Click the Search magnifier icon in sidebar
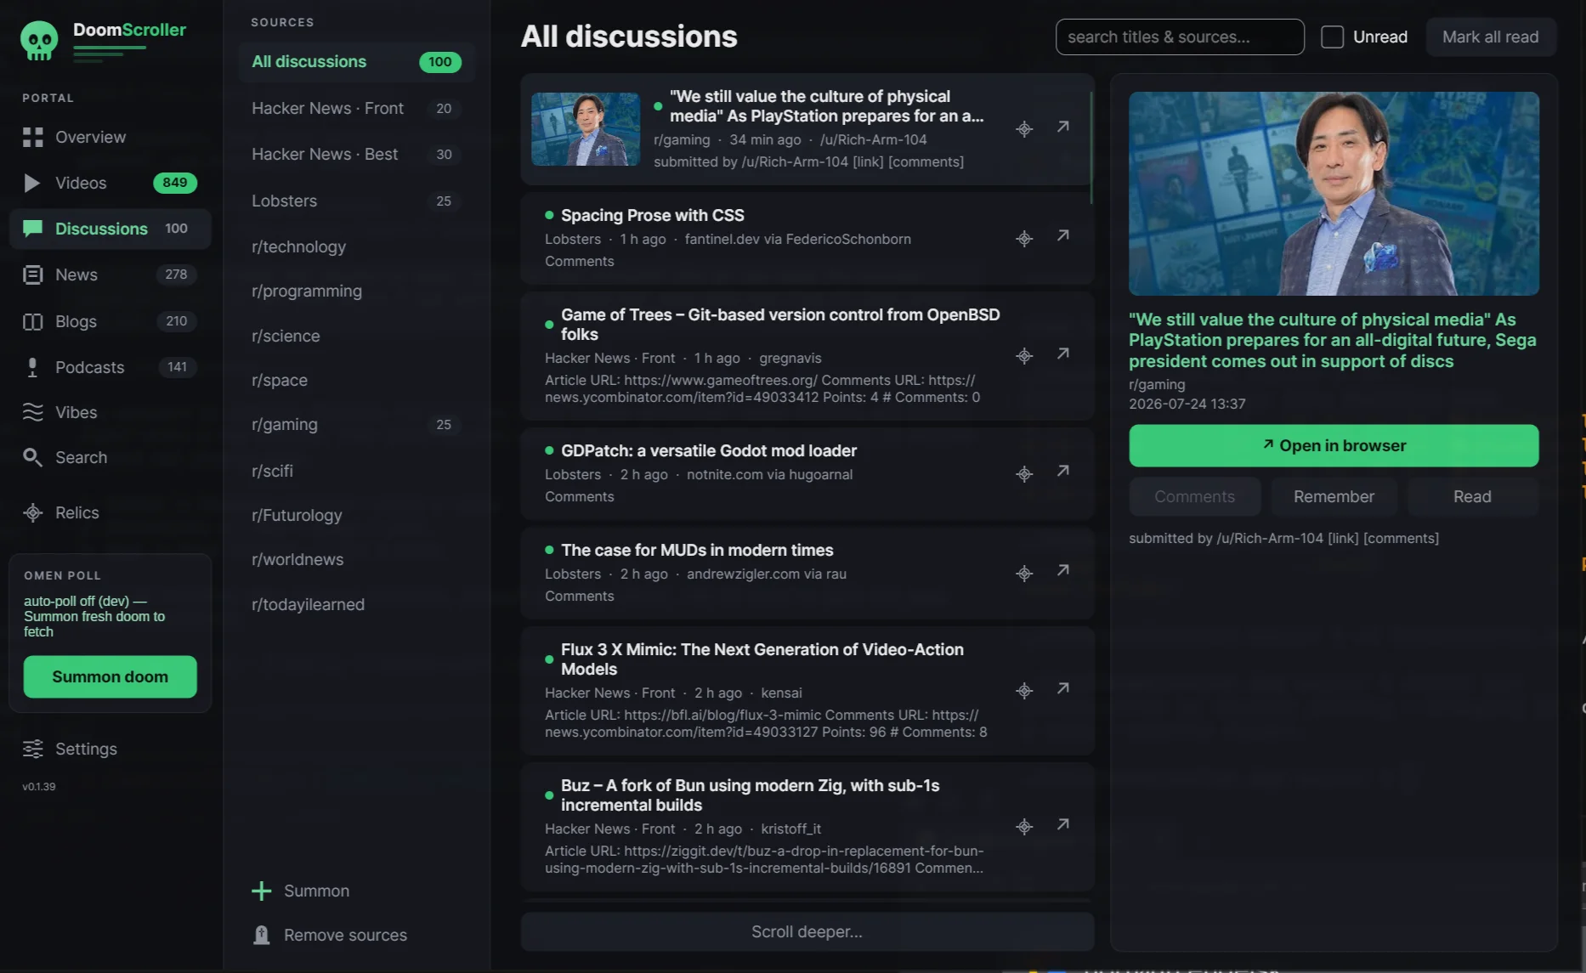This screenshot has width=1586, height=973. point(32,457)
